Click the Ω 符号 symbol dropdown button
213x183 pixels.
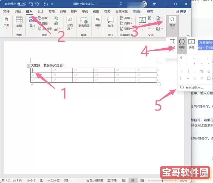pyautogui.click(x=182, y=45)
